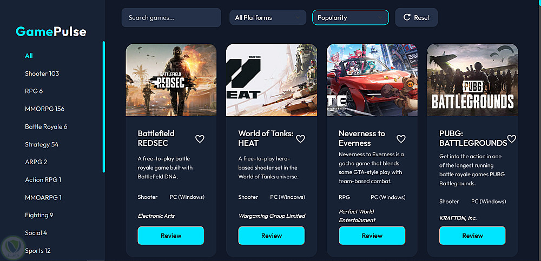Open Neverness to Everness cover image
Screen dimensions: 541x261
pyautogui.click(x=372, y=80)
